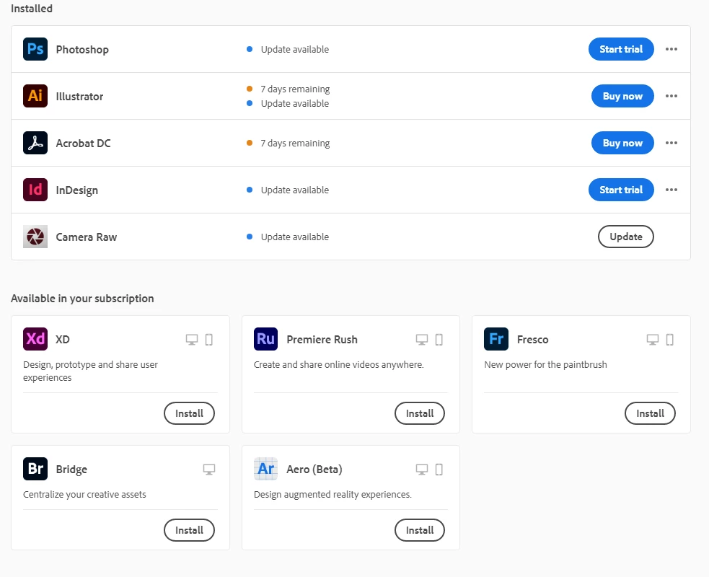Open more options menu for Illustrator

coord(671,96)
